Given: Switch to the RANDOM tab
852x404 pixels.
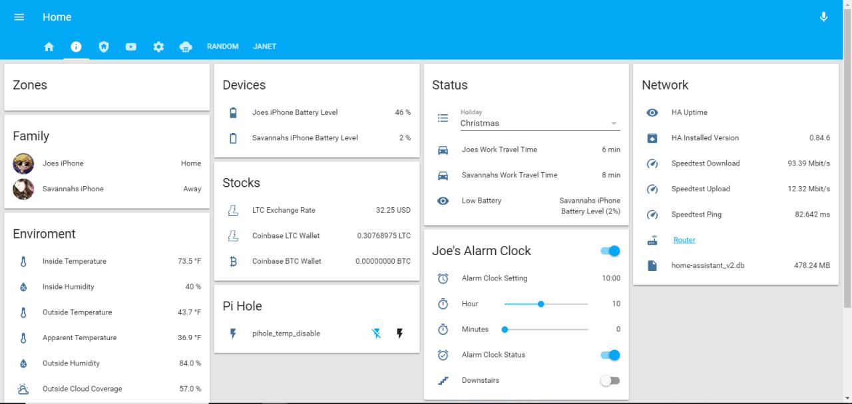Looking at the screenshot, I should point(222,47).
